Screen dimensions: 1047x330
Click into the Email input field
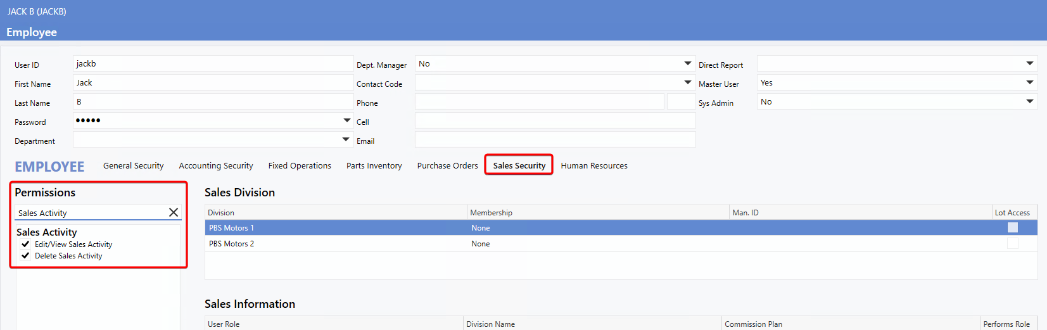click(555, 140)
